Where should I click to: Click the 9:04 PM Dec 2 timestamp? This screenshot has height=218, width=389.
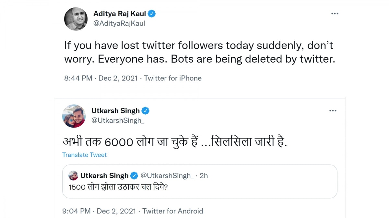click(x=100, y=211)
